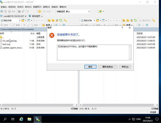Viewport: 161px width, 123px height.
Task: Open the 命令(C) menu
Action: coord(28,7)
